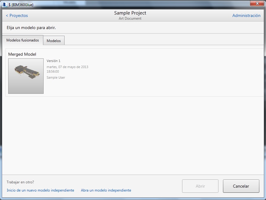
Task: Click the time 18:56:00
Action: click(x=53, y=71)
